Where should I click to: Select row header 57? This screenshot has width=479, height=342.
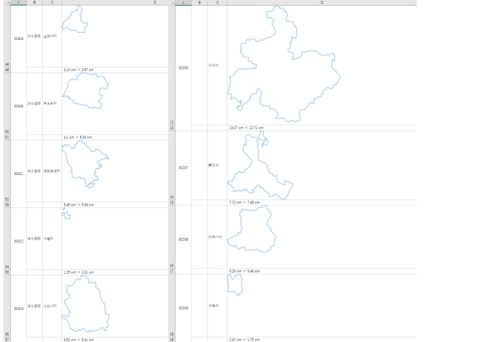pos(7,339)
